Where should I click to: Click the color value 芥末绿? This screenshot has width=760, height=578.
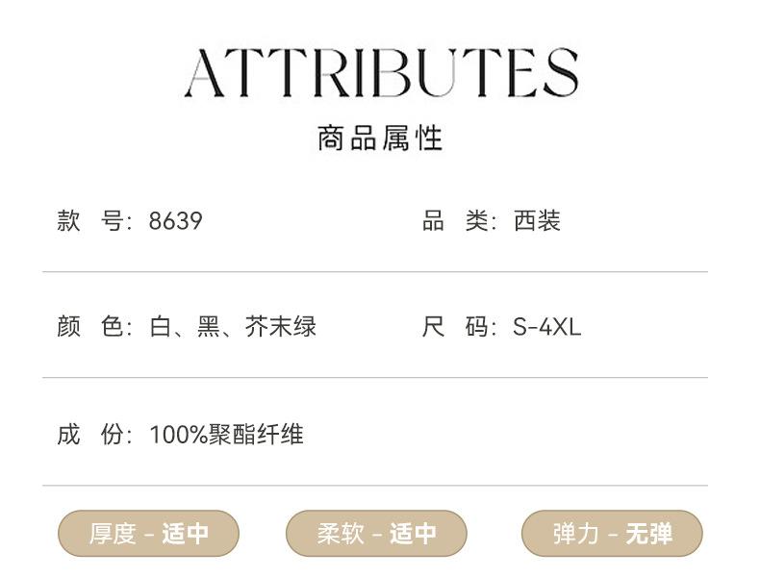pos(281,327)
